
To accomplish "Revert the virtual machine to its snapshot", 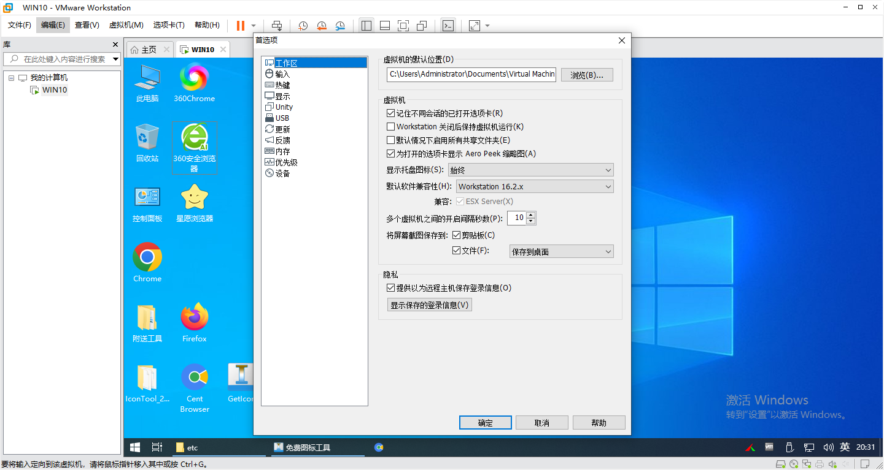I will point(322,25).
